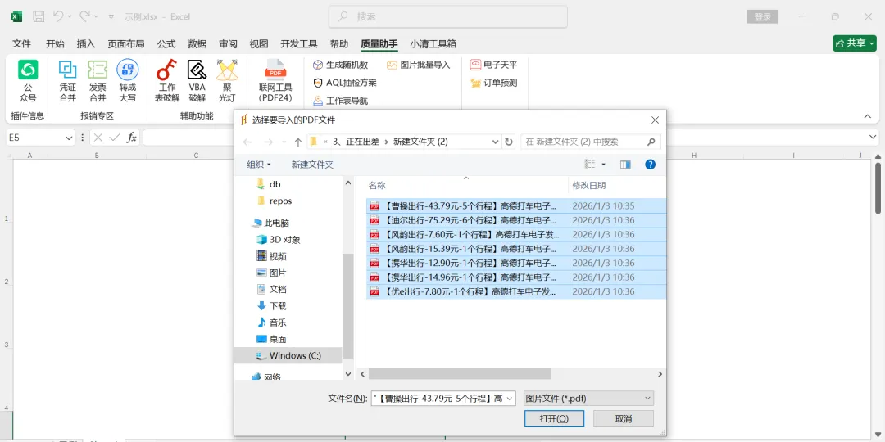Click the Save icon in title bar
This screenshot has width=885, height=442.
[x=39, y=16]
